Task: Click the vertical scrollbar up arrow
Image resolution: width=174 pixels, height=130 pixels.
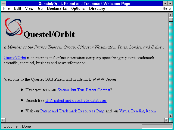Action: (171, 15)
